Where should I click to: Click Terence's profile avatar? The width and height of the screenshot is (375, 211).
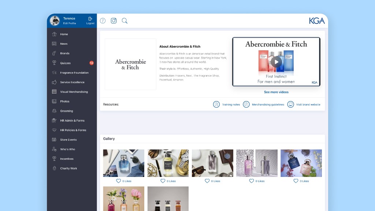pyautogui.click(x=55, y=21)
